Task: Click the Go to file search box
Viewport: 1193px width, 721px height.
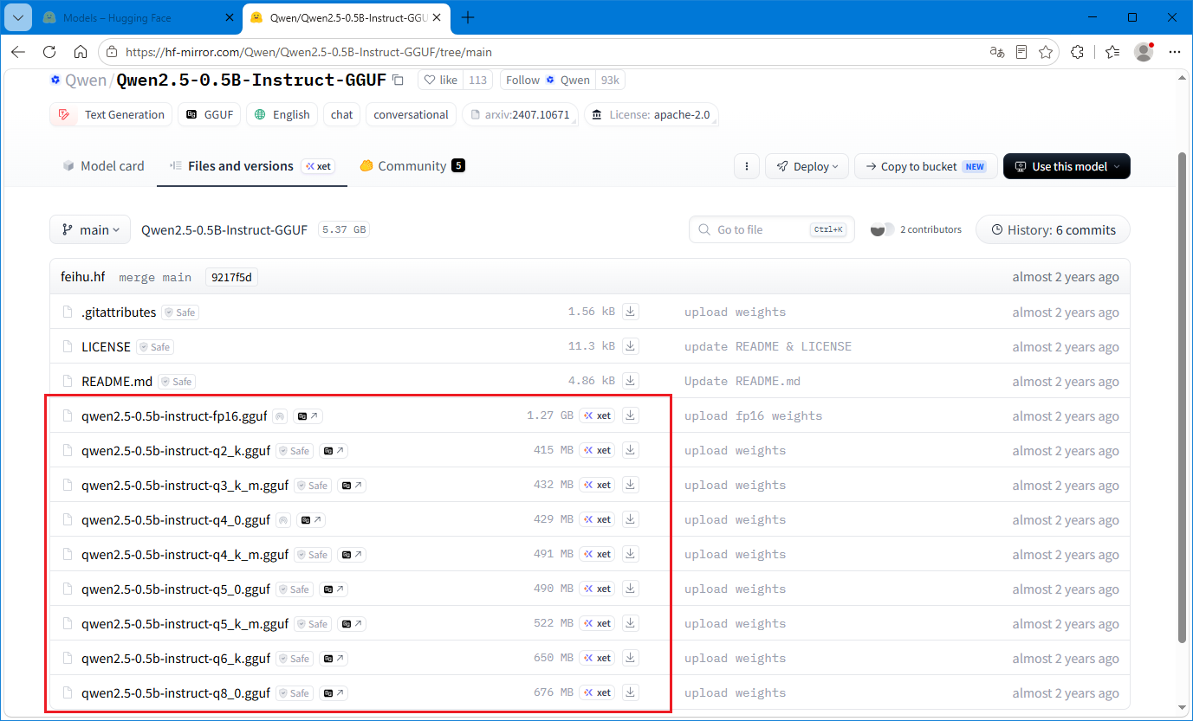Action: coord(771,229)
